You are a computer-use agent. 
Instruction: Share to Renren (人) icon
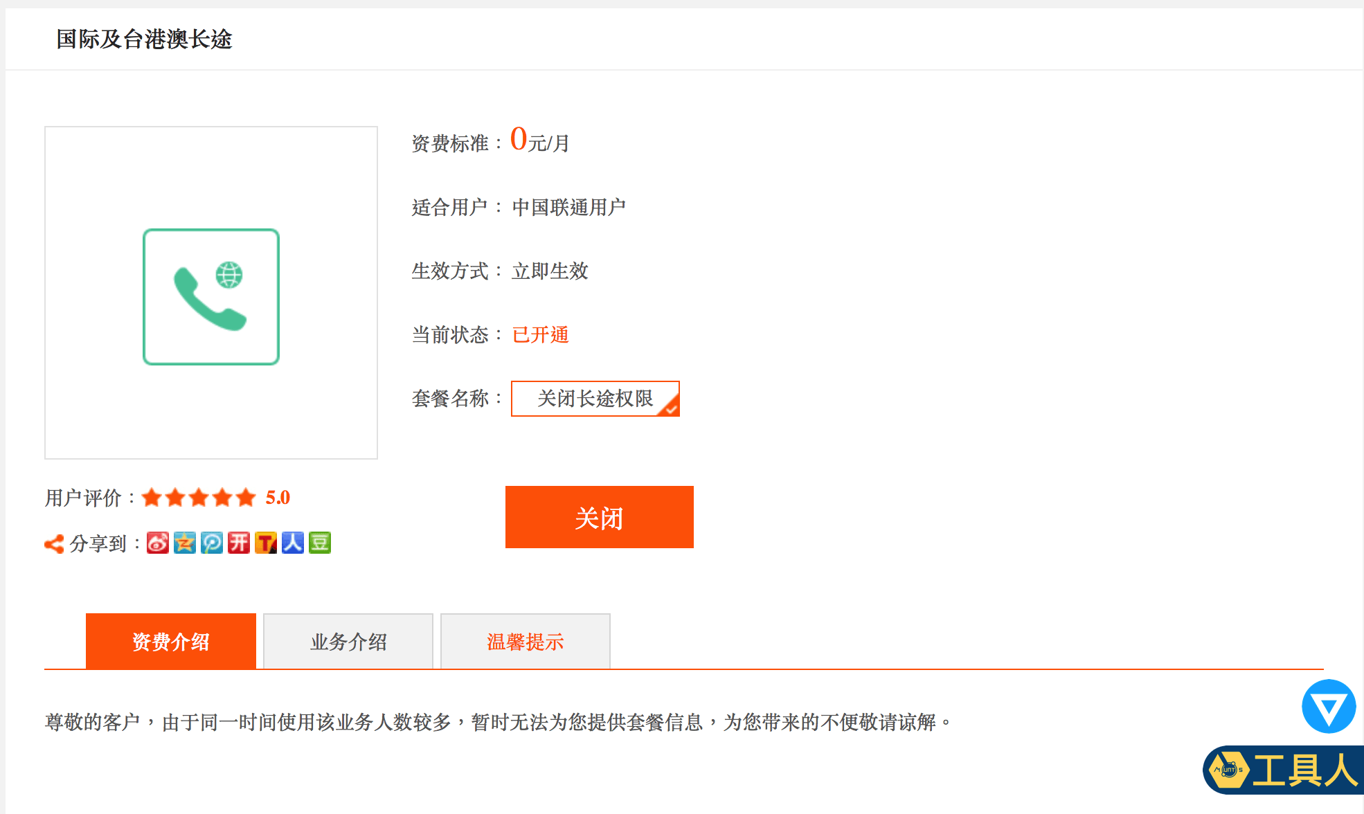pyautogui.click(x=293, y=543)
